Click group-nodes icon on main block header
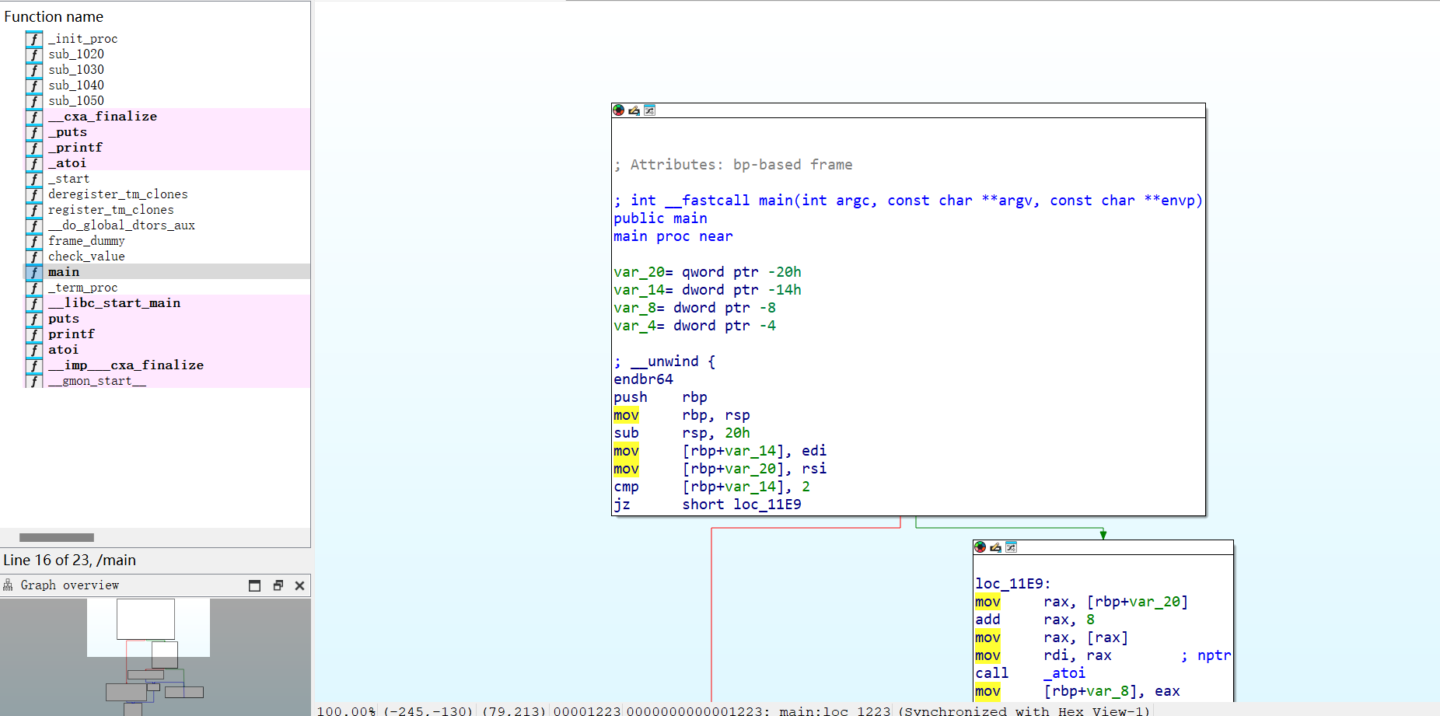This screenshot has height=716, width=1440. (x=650, y=110)
